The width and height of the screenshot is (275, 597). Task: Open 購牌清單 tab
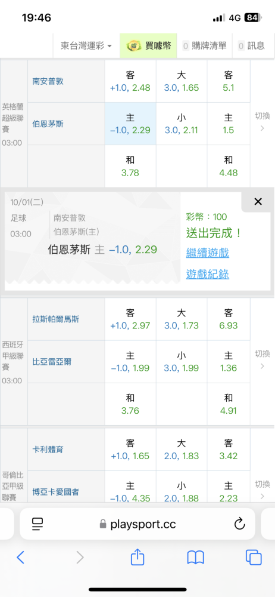204,46
